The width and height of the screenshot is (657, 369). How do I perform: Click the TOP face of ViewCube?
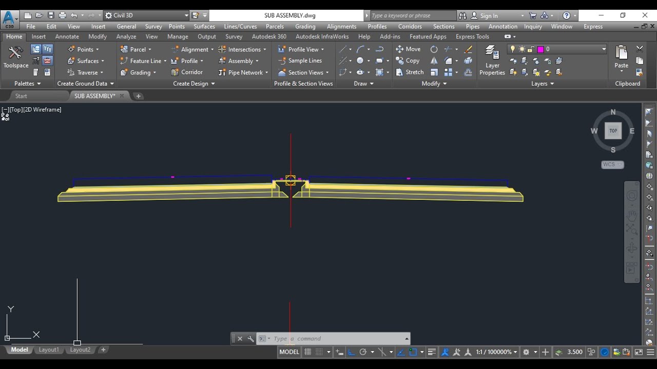(x=613, y=131)
